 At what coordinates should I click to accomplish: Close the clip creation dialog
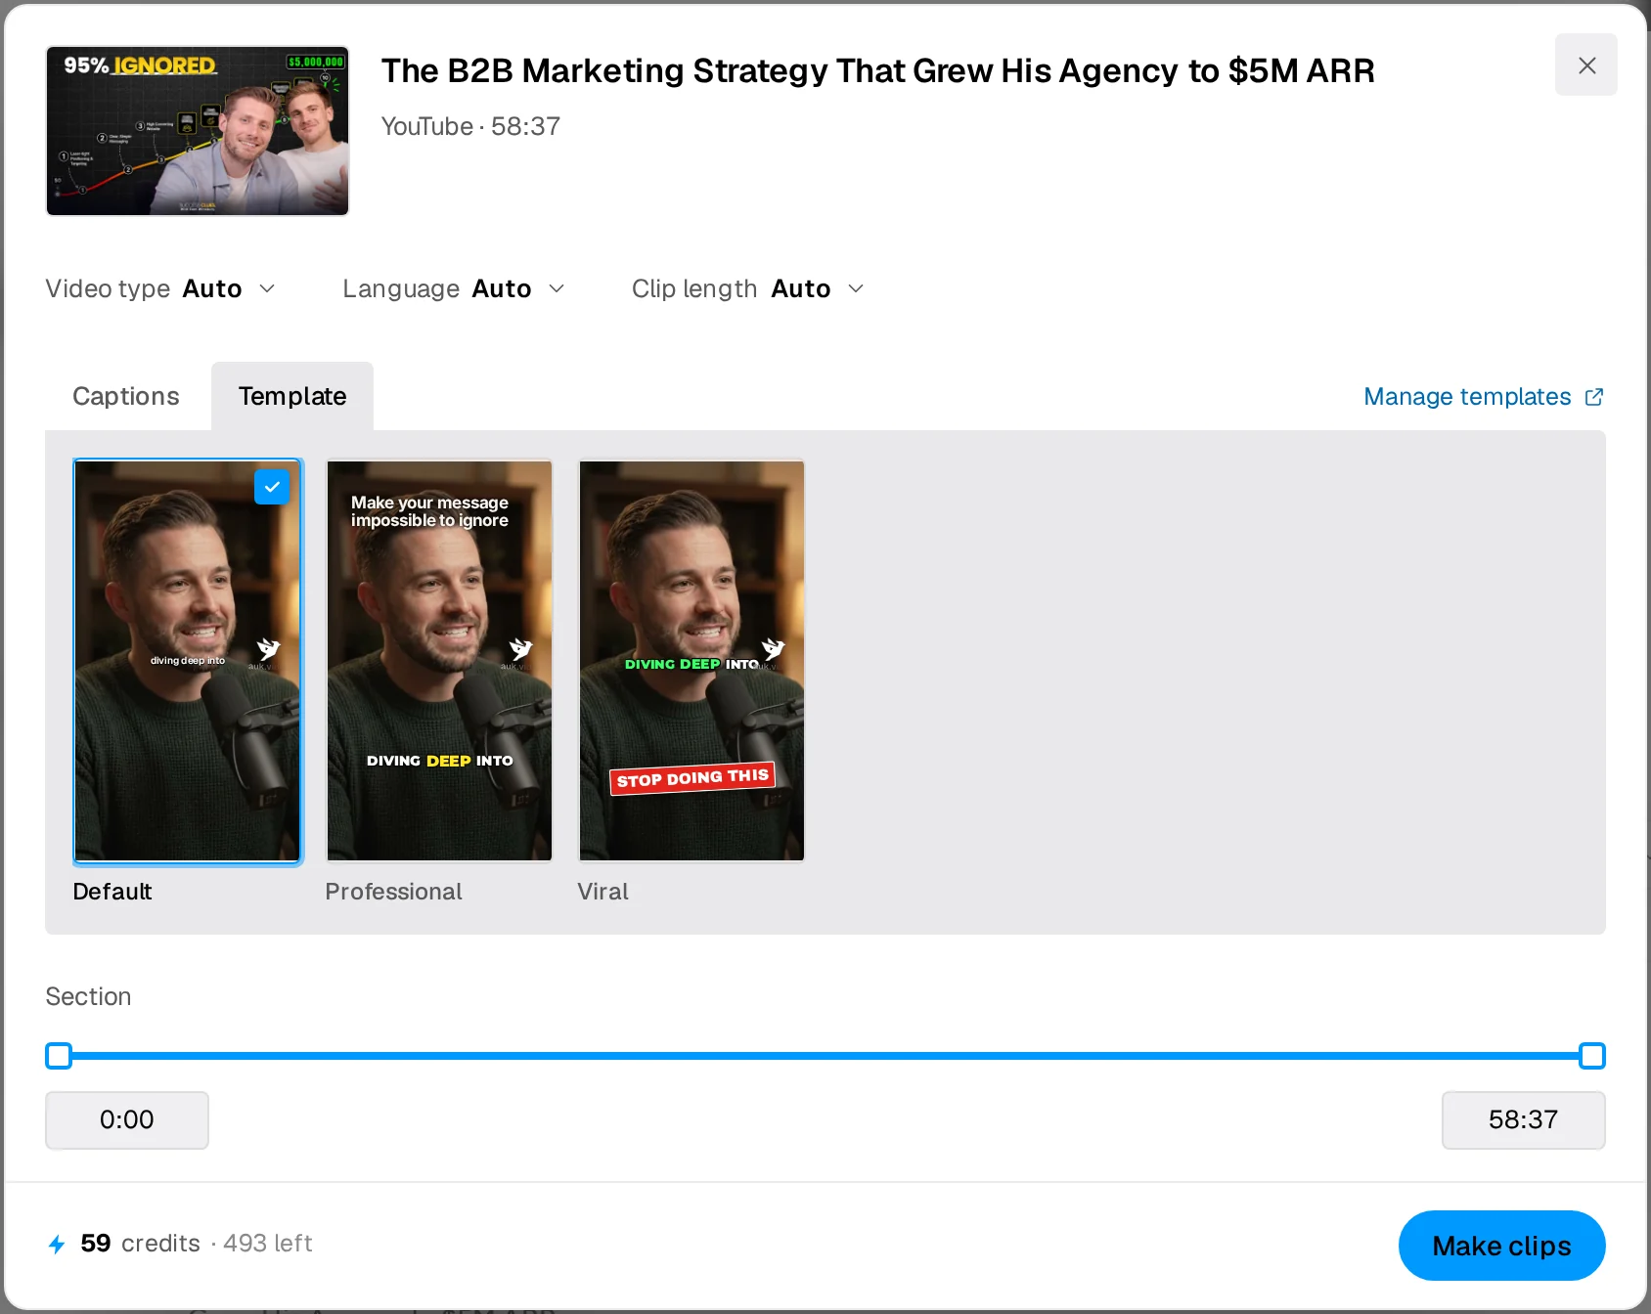1585,65
